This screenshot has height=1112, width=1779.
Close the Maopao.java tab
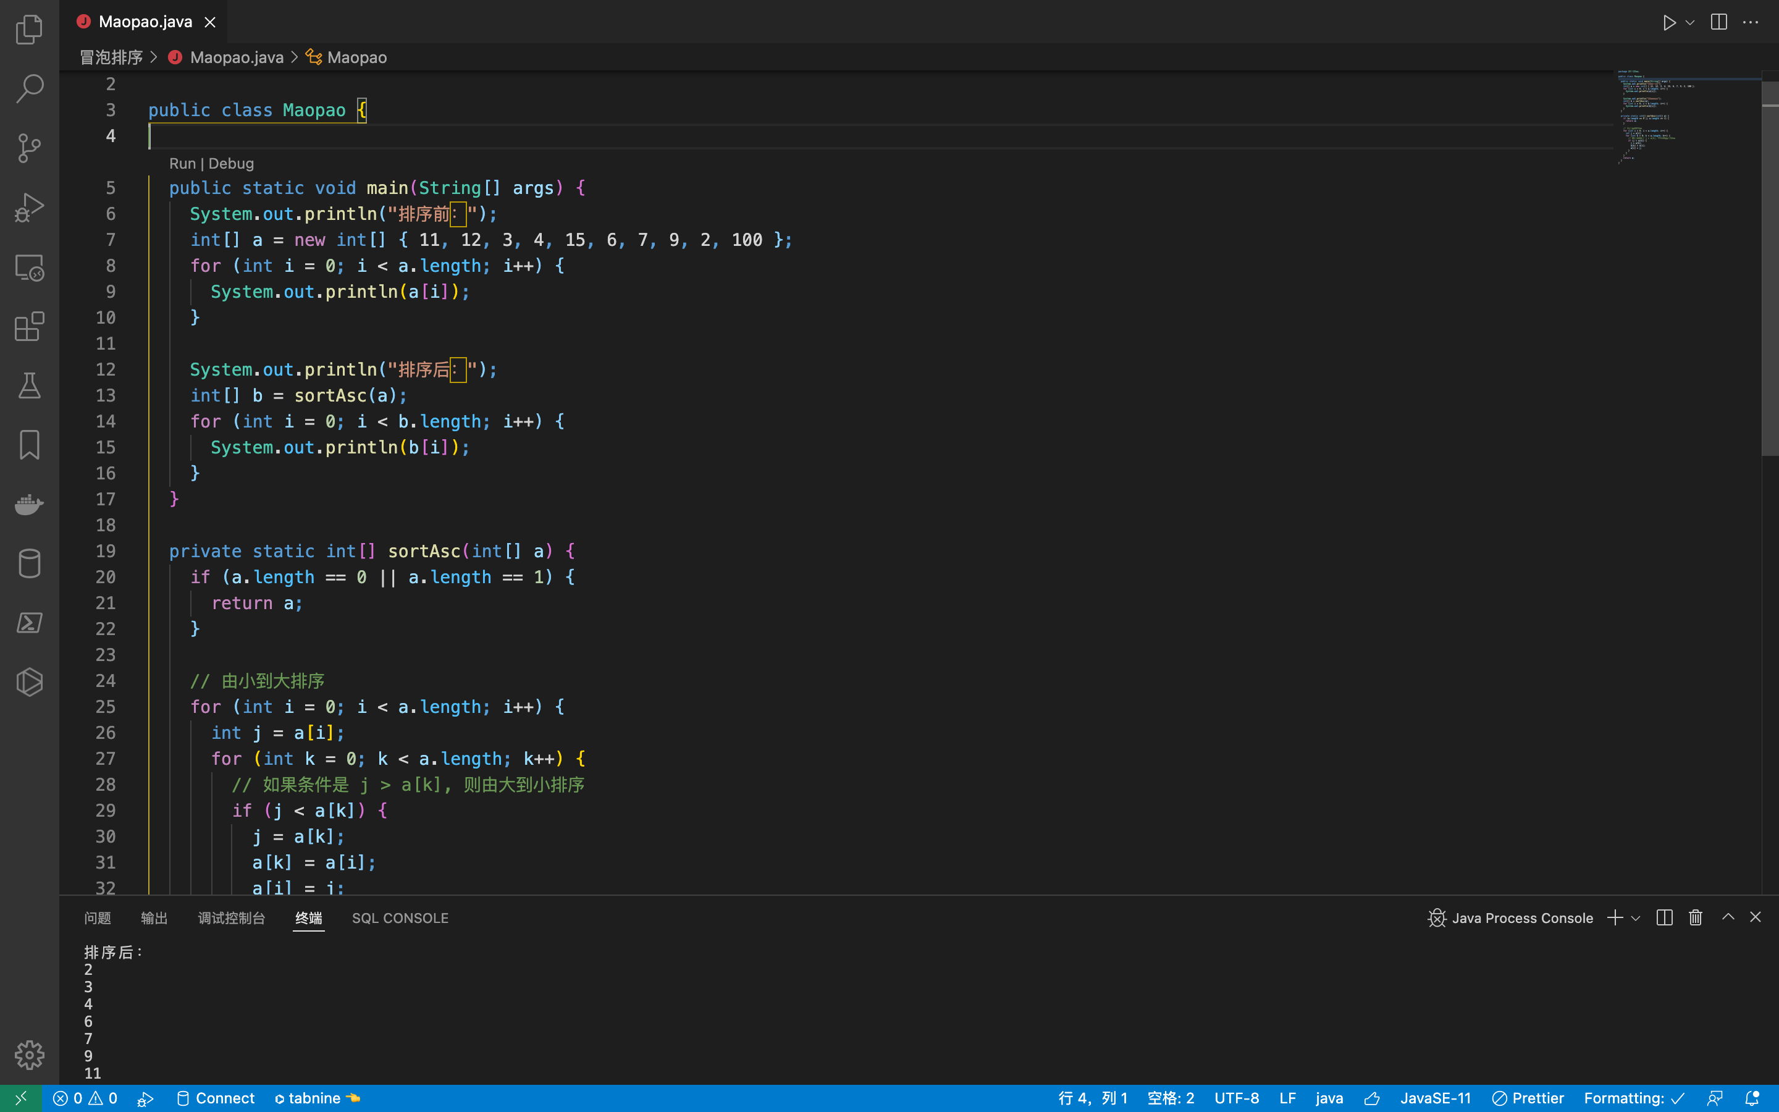(x=210, y=23)
